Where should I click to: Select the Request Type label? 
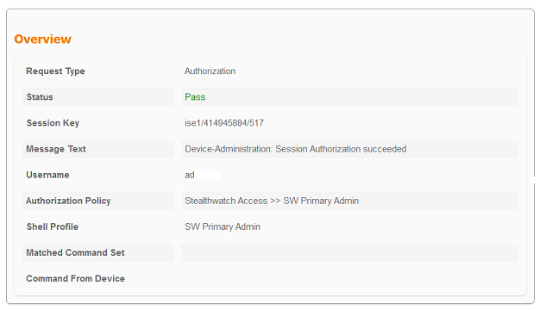(x=55, y=71)
